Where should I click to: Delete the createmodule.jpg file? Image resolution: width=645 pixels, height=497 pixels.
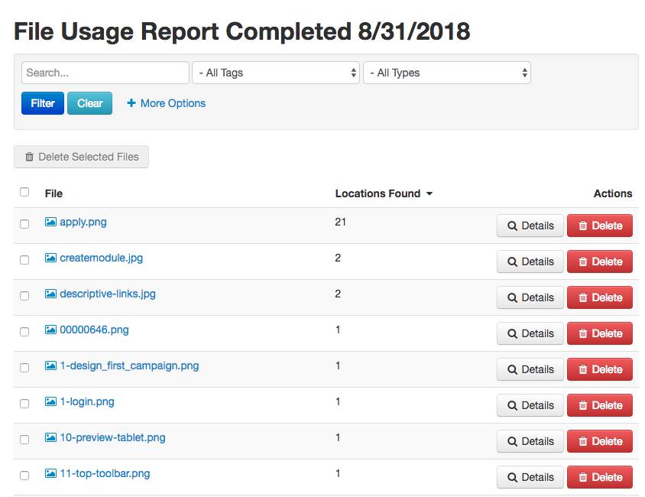tap(599, 262)
